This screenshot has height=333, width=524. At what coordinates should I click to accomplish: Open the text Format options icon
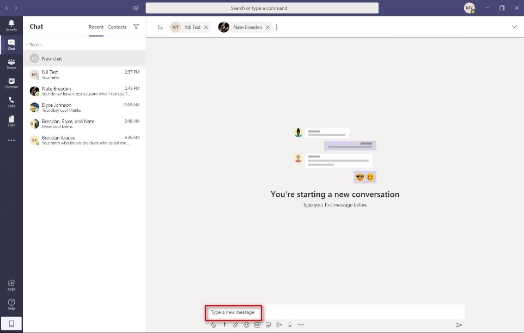point(214,325)
